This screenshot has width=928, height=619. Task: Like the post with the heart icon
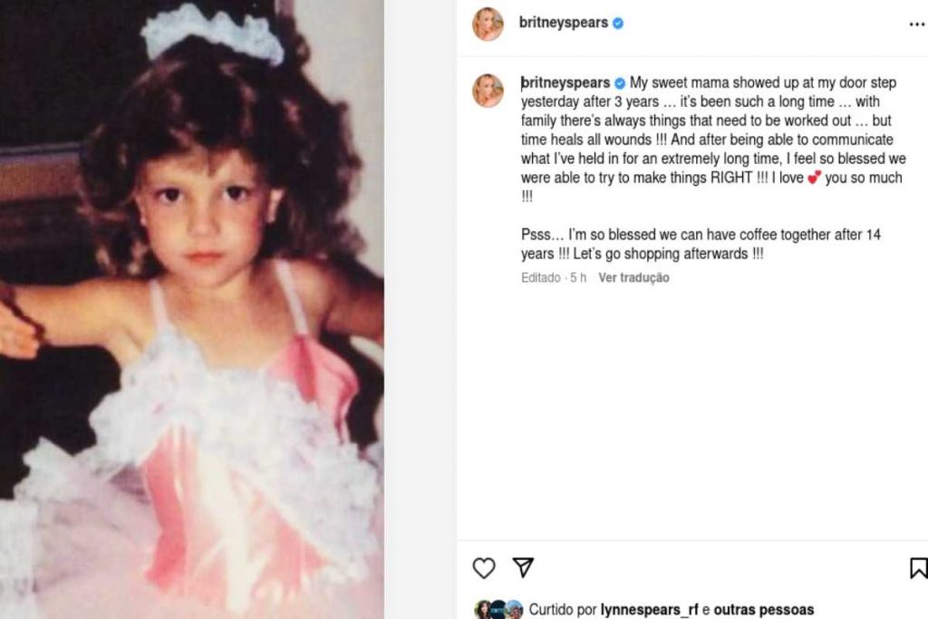pyautogui.click(x=484, y=568)
